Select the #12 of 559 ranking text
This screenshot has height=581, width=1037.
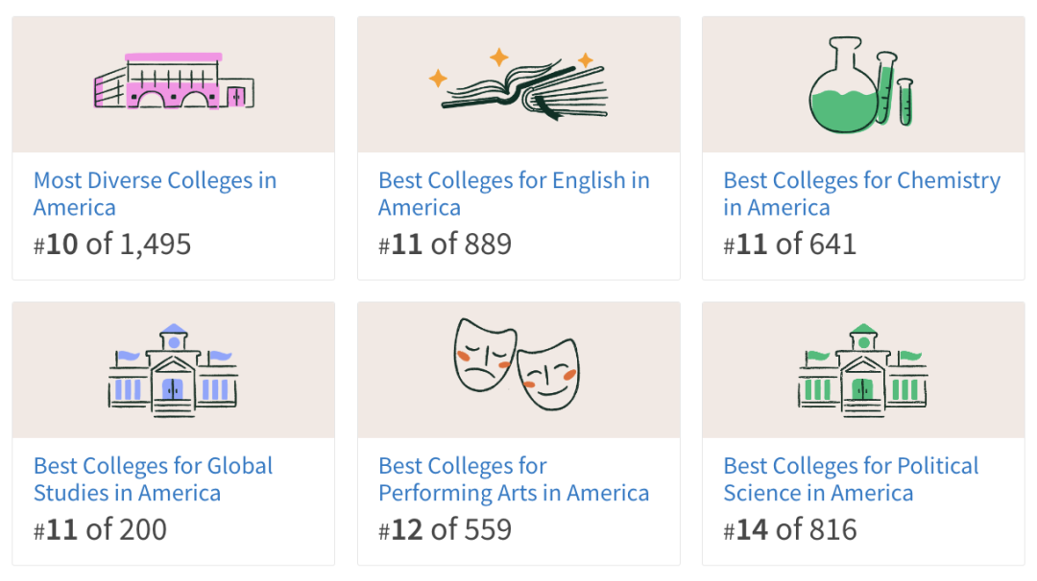pos(445,529)
